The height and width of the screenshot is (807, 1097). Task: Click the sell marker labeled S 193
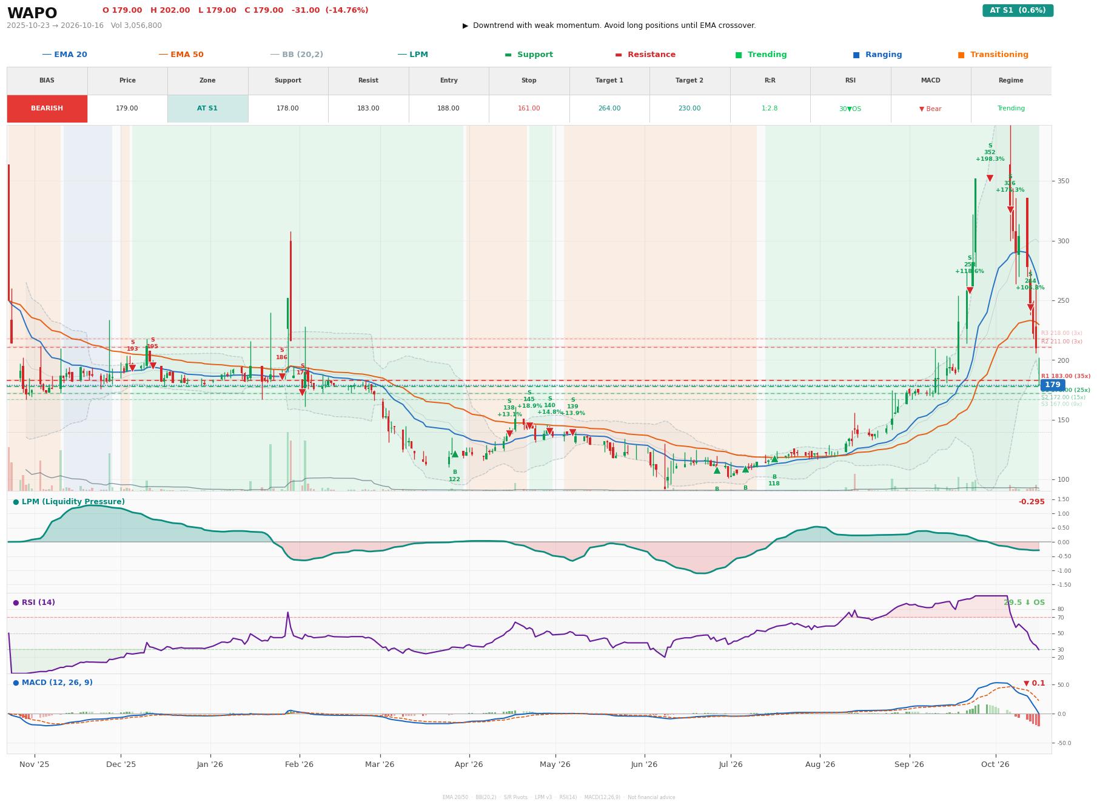132,368
